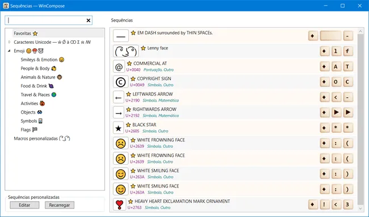The height and width of the screenshot is (217, 369).
Task: Expand the Caracteres Unicode tree node arrow
Action: coord(10,42)
